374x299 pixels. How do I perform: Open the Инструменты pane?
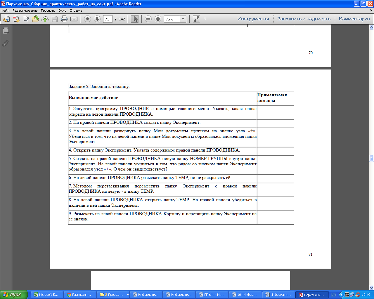(253, 19)
